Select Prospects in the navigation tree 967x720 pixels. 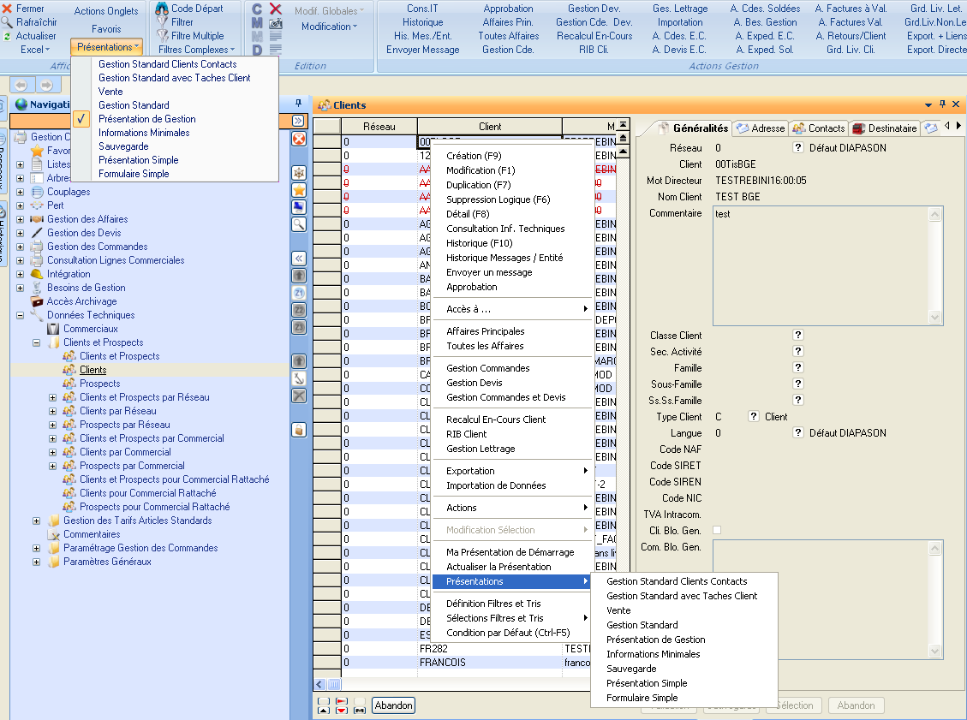tap(99, 384)
